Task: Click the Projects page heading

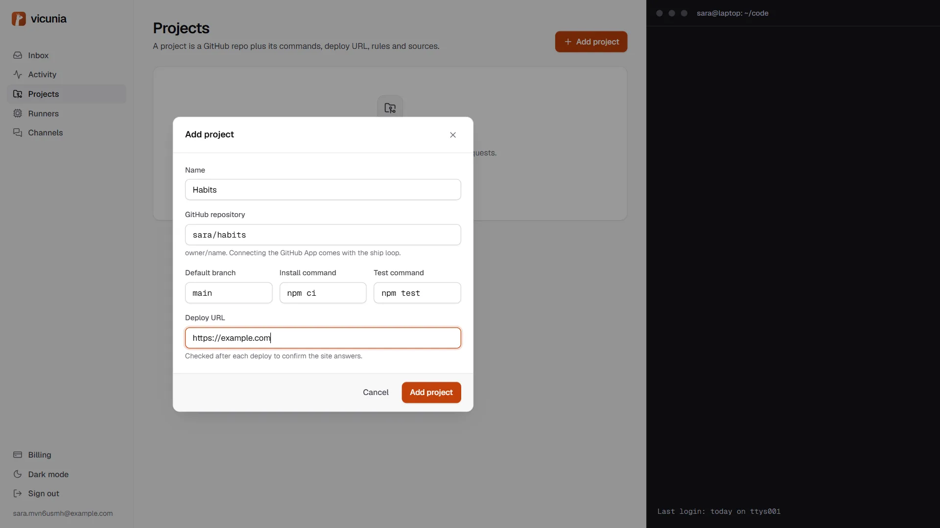Action: click(181, 28)
